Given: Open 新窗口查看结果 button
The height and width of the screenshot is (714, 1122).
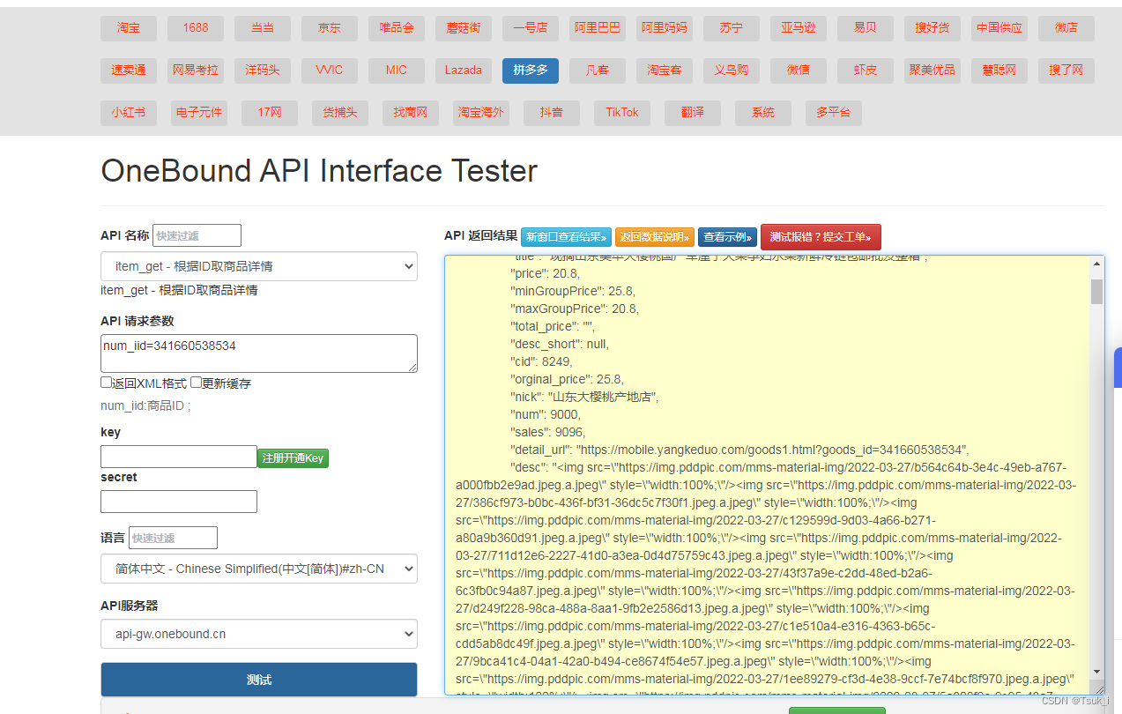Looking at the screenshot, I should tap(566, 237).
